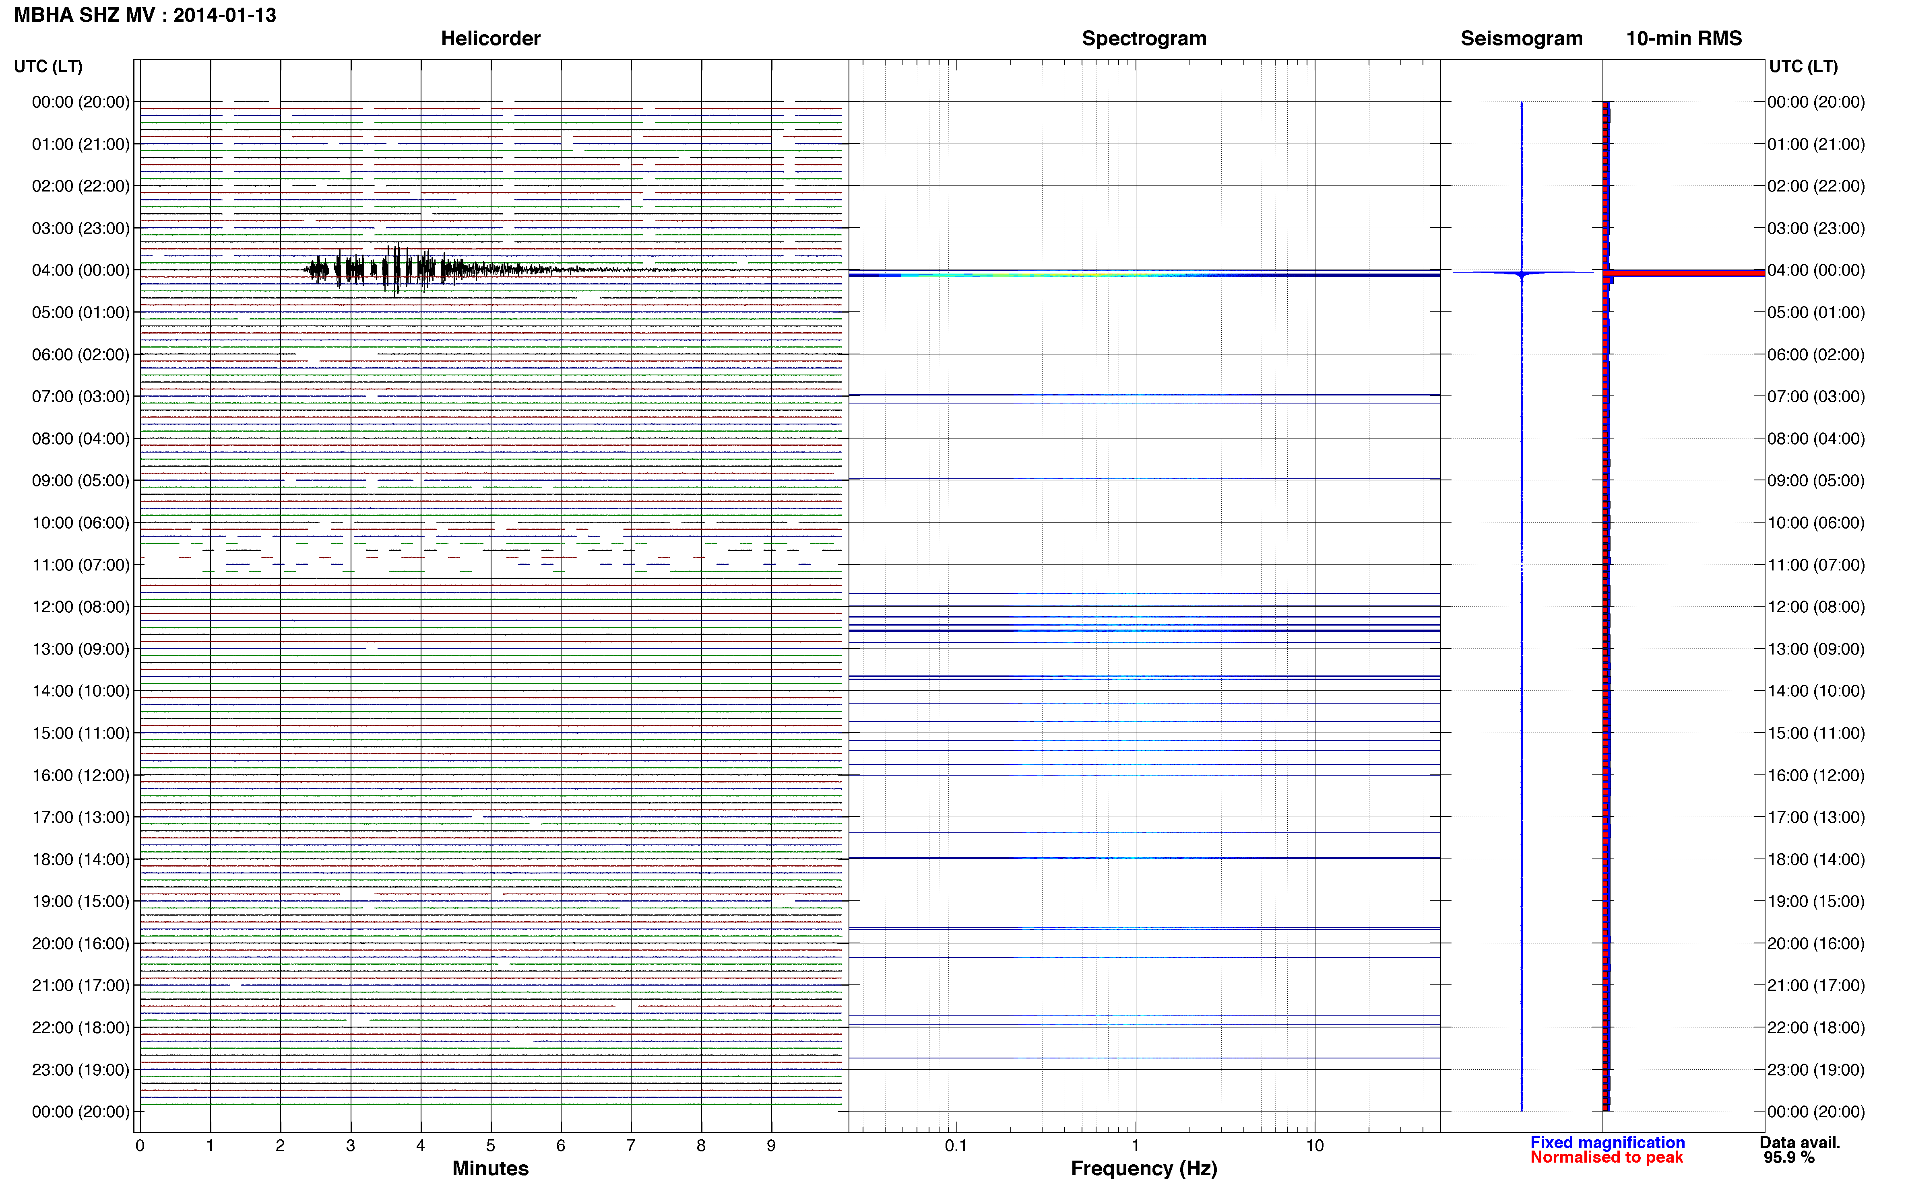Click the Data avail. label
Screen dimensions: 1908x1192
tap(1800, 1143)
